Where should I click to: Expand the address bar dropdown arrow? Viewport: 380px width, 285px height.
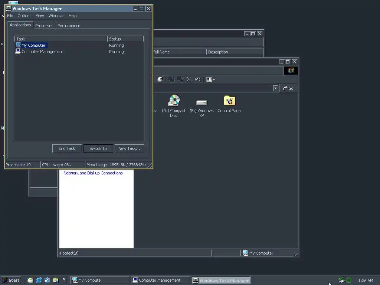[275, 88]
